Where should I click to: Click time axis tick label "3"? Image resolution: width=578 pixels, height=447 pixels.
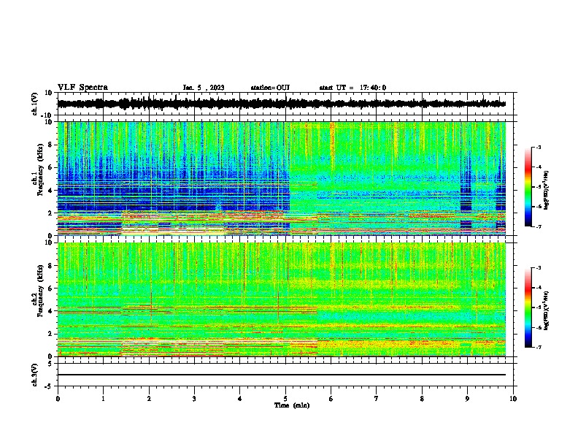(x=194, y=399)
